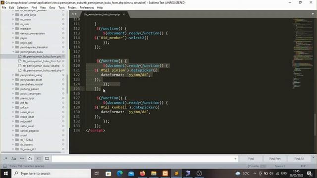This screenshot has width=317, height=178.
Task: Open the Find menu
Action: [x=34, y=8]
